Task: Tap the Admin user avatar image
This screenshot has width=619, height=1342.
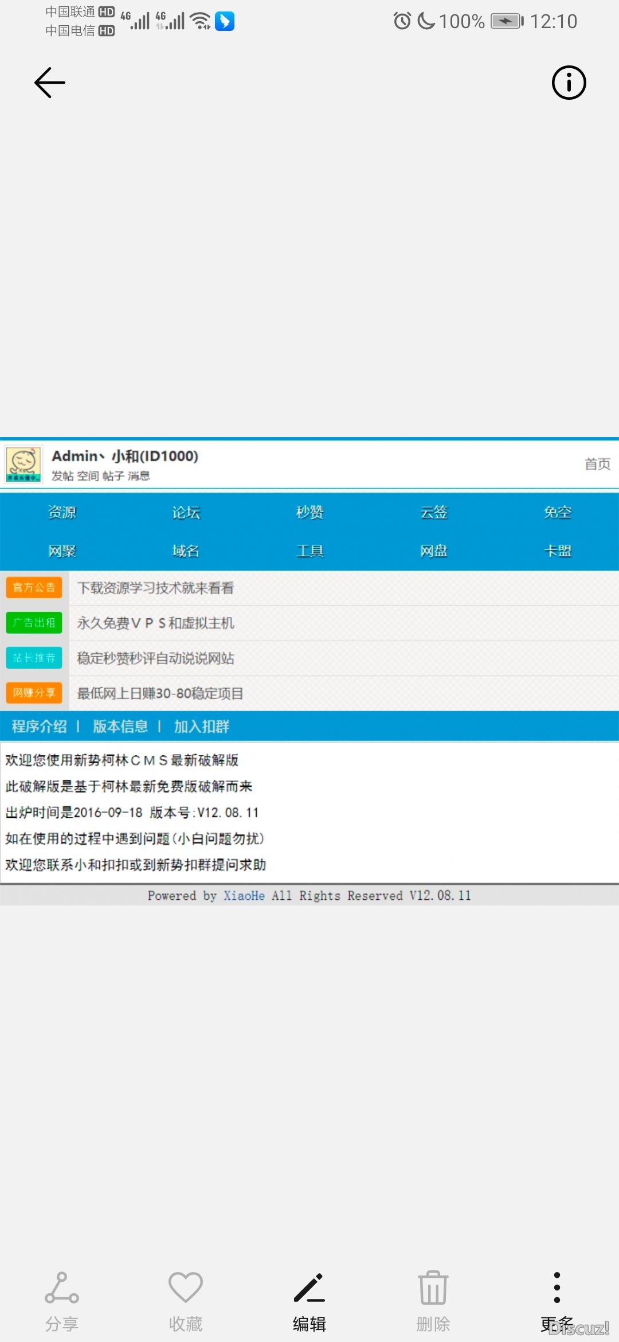Action: pyautogui.click(x=23, y=464)
